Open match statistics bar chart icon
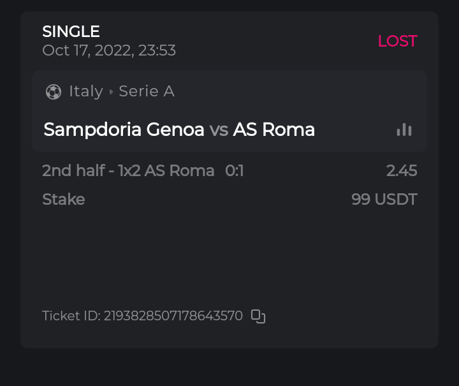 (404, 130)
